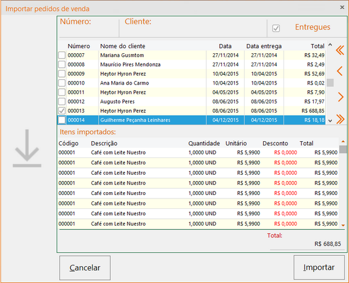
Task: Click Nome do cliente column header
Action: click(x=123, y=46)
